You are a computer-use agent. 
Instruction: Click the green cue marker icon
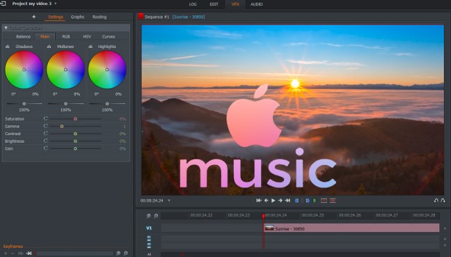[x=315, y=201]
